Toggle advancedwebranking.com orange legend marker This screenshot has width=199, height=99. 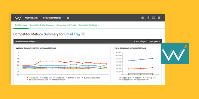click(x=27, y=80)
